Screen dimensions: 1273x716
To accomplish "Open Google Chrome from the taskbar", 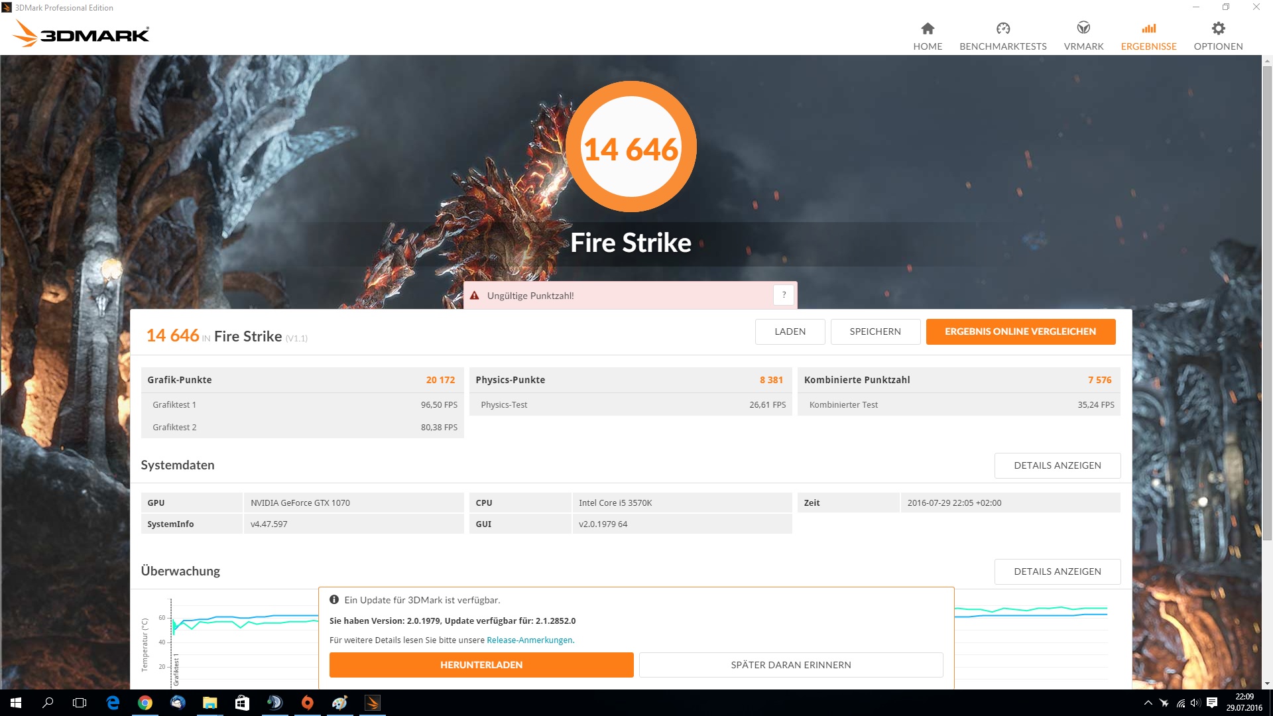I will click(145, 703).
